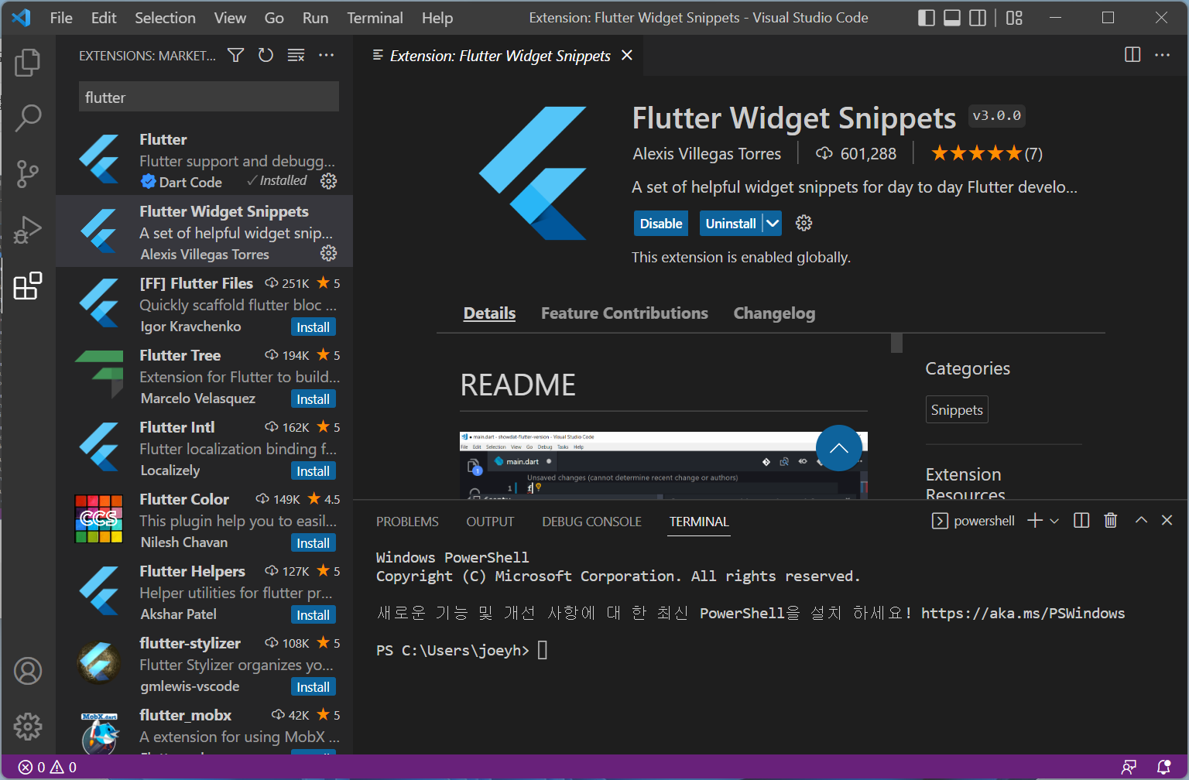
Task: Install the Flutter Tree extension
Action: click(313, 399)
